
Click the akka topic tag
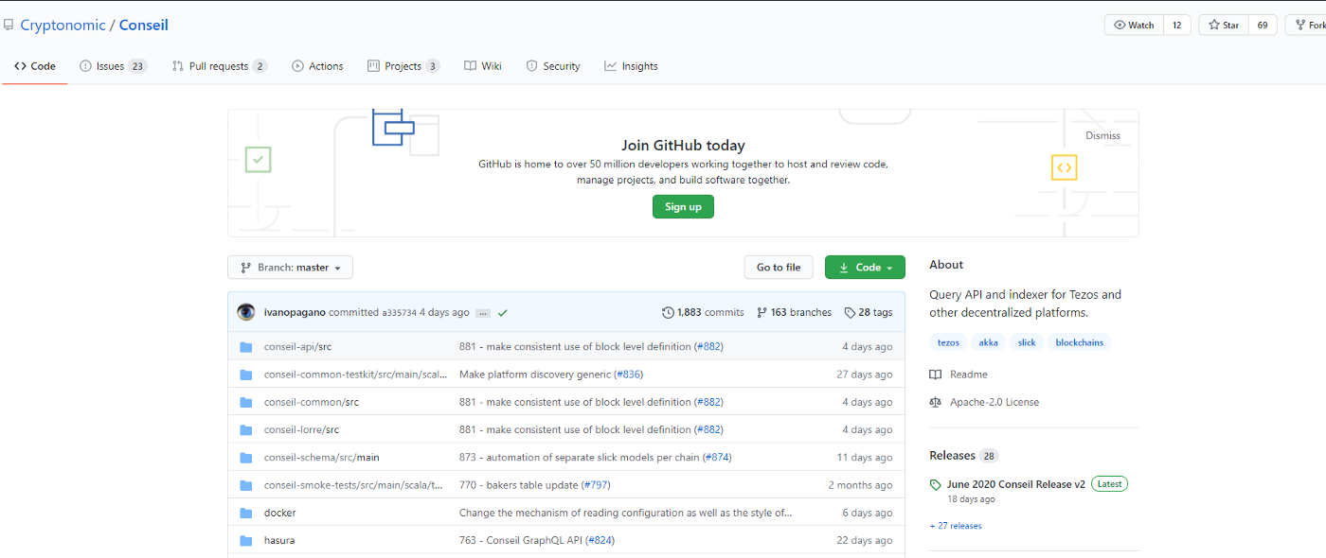[x=988, y=342]
